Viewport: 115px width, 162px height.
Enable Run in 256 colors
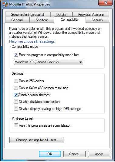coord(16,81)
